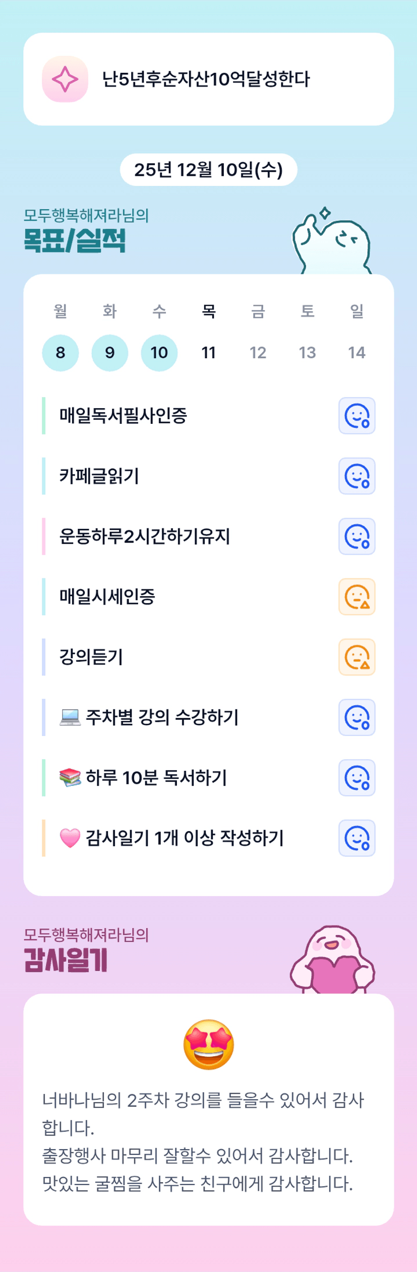
Task: Click the pink sparkle star icon
Action: click(x=65, y=79)
